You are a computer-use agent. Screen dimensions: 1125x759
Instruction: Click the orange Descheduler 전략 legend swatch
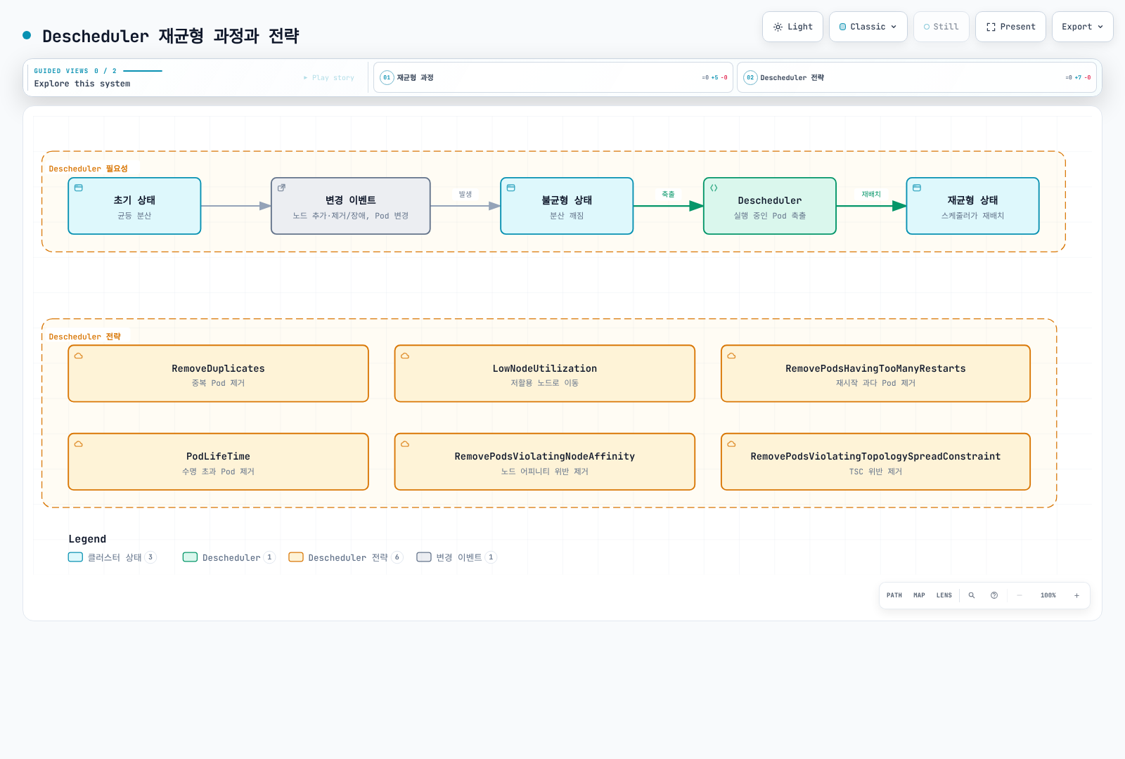[x=296, y=557]
